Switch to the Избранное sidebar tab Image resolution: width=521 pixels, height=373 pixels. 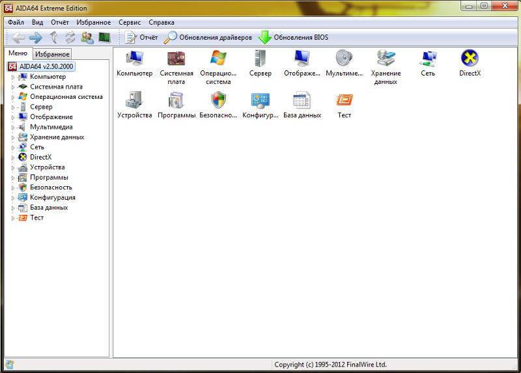pos(52,54)
